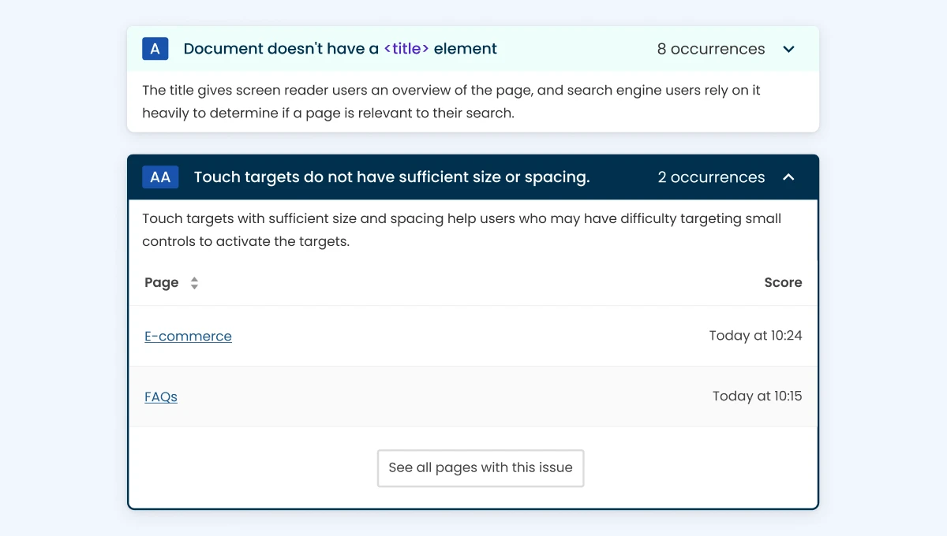Select the touch targets issue heading
Viewport: 947px width, 536px height.
[x=392, y=177]
